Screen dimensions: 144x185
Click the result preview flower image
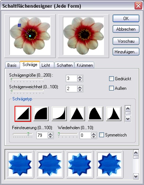pyautogui.click(x=83, y=36)
